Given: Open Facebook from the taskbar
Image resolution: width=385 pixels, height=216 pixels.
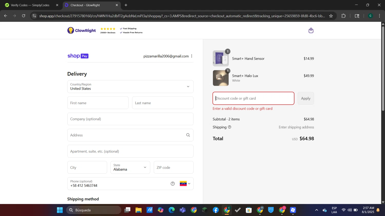Looking at the screenshot, I should click(x=216, y=210).
